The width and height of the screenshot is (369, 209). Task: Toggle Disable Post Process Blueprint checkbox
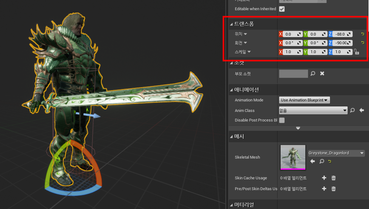point(282,120)
